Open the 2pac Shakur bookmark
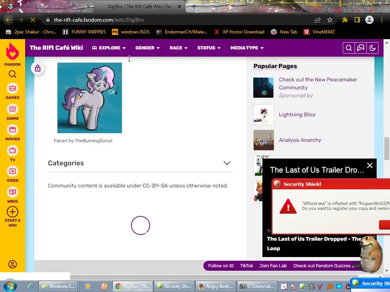This screenshot has width=390, height=292. [31, 32]
